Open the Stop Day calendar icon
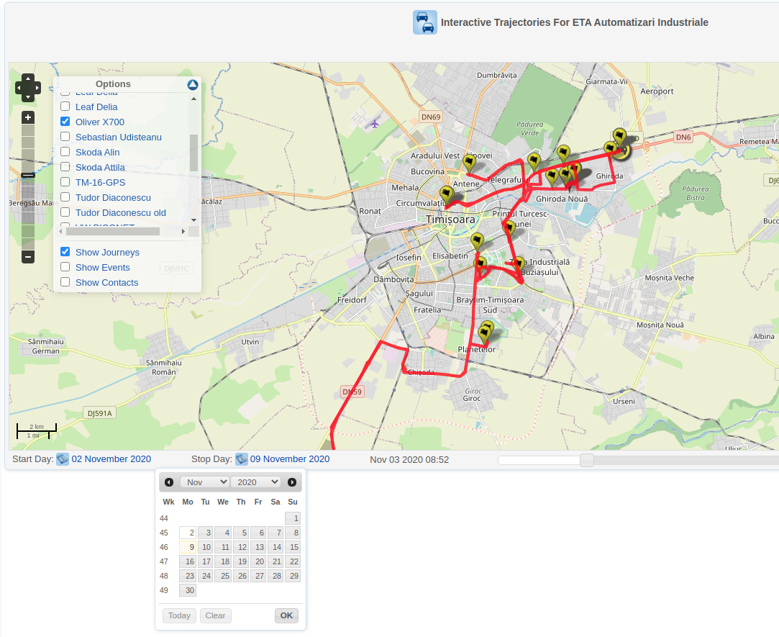The width and height of the screenshot is (779, 637). tap(242, 459)
